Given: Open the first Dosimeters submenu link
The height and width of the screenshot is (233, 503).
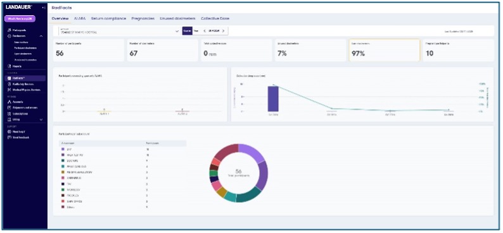Looking at the screenshot, I should coord(21,42).
